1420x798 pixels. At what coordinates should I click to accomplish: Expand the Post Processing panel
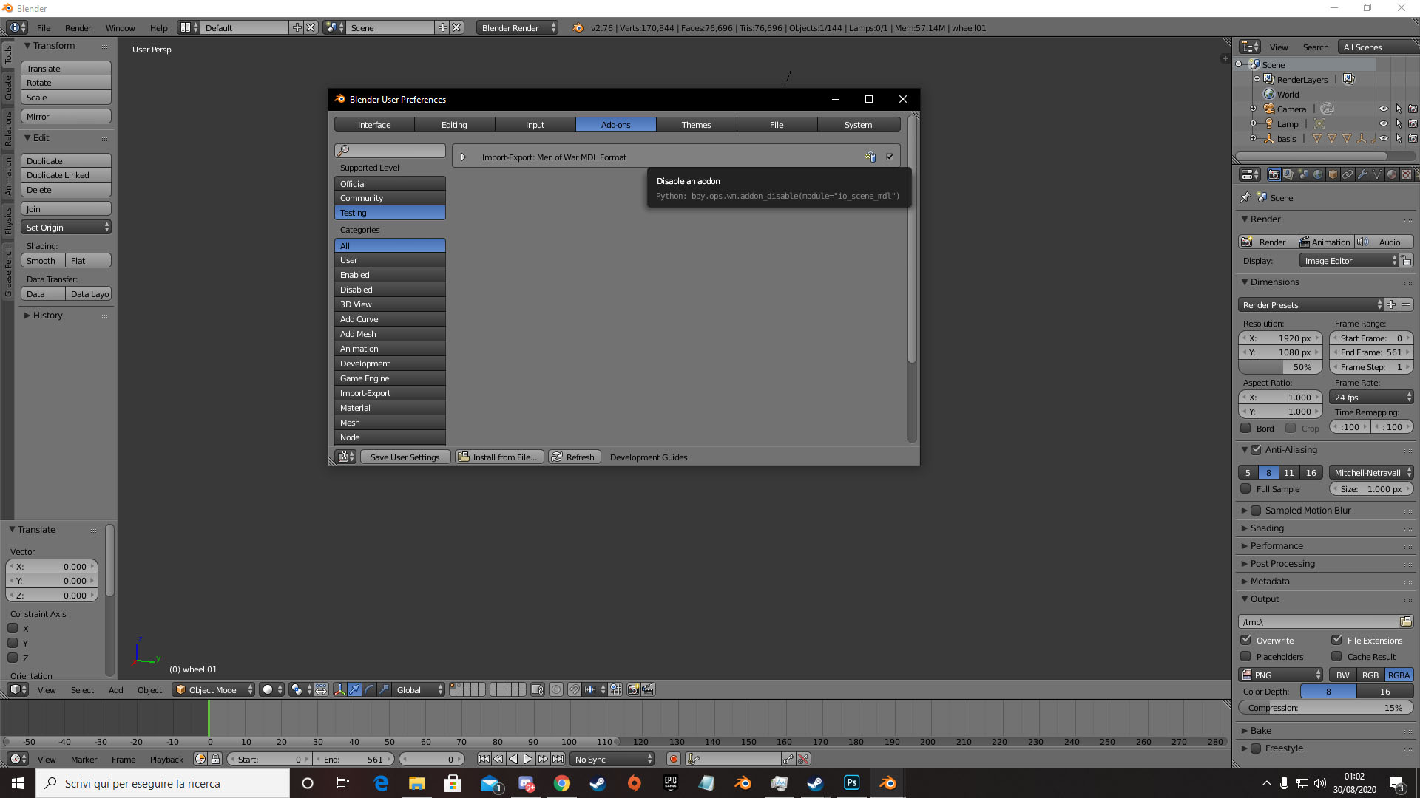1282,563
